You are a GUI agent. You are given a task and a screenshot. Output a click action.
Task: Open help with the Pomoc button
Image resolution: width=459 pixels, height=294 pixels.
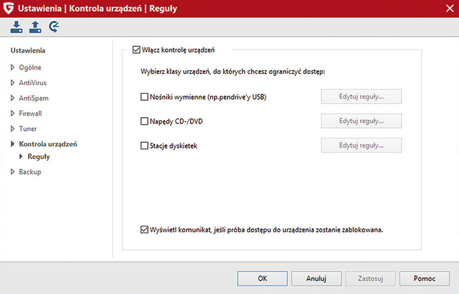[424, 279]
